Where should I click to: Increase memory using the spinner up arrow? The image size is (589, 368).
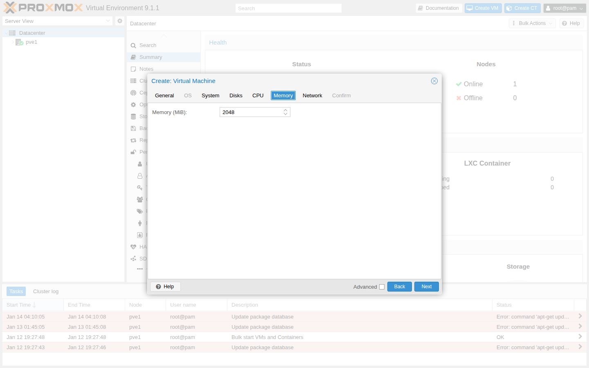coord(286,110)
